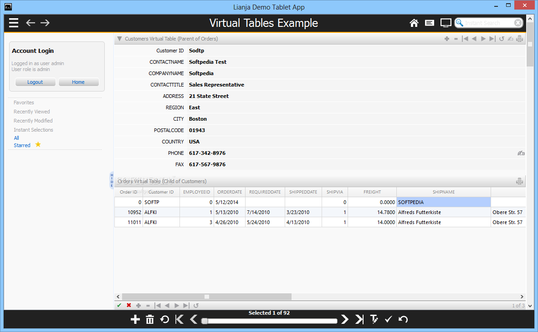This screenshot has width=538, height=332.
Task: Open Recently Viewed in the sidebar
Action: [31, 112]
